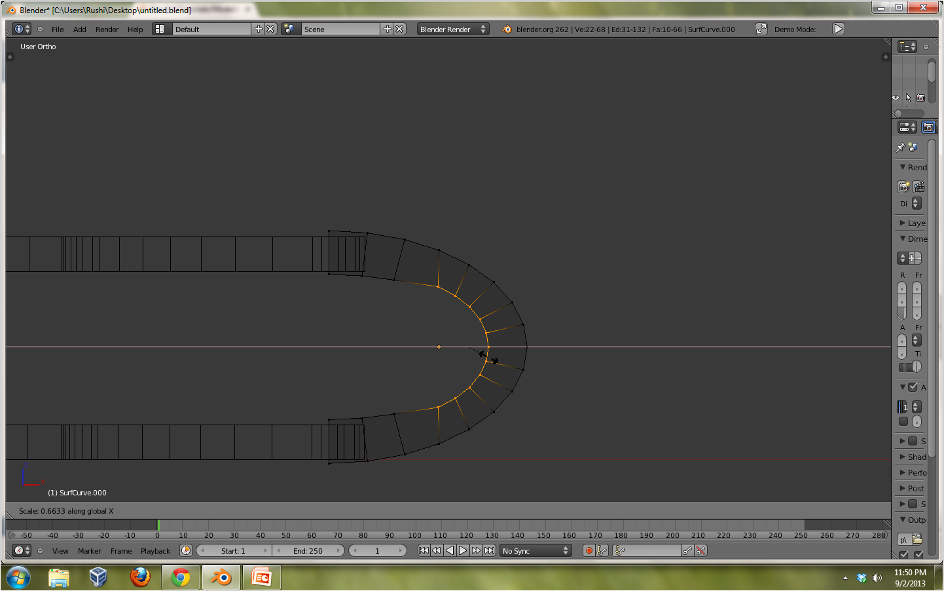Toggle use preview range clock icon
Screen dimensions: 944x591
coord(186,550)
